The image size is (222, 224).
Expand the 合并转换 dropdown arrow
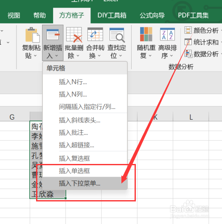pos(99,55)
